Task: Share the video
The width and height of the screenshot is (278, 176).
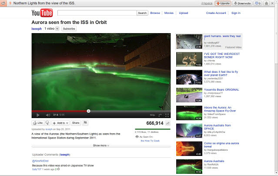Action: pyautogui.click(x=76, y=123)
